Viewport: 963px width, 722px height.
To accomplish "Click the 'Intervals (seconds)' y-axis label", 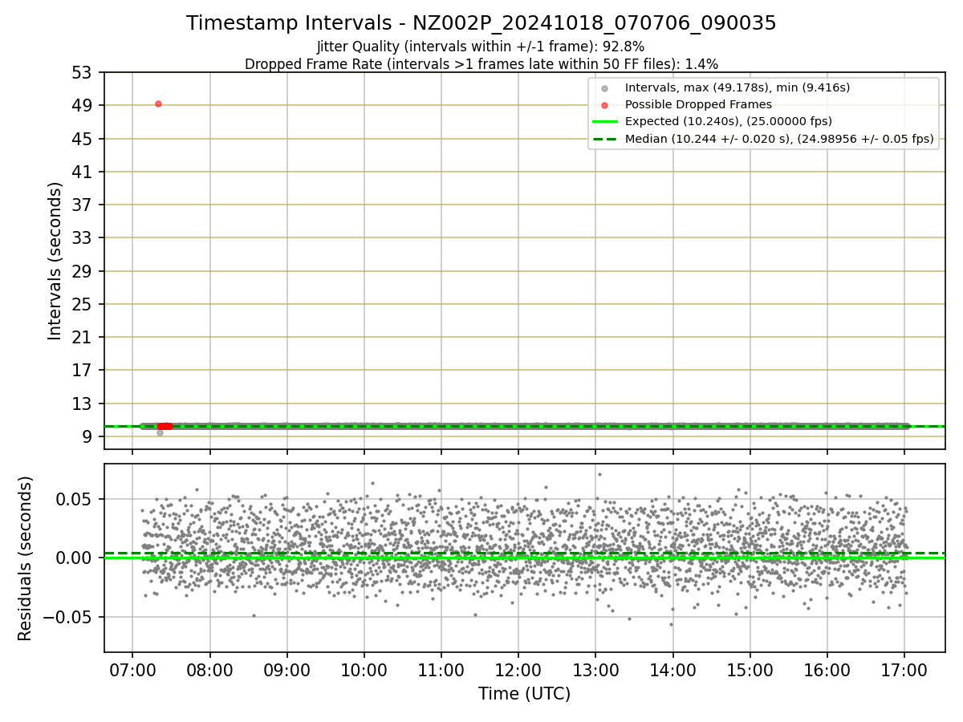I will tap(55, 261).
